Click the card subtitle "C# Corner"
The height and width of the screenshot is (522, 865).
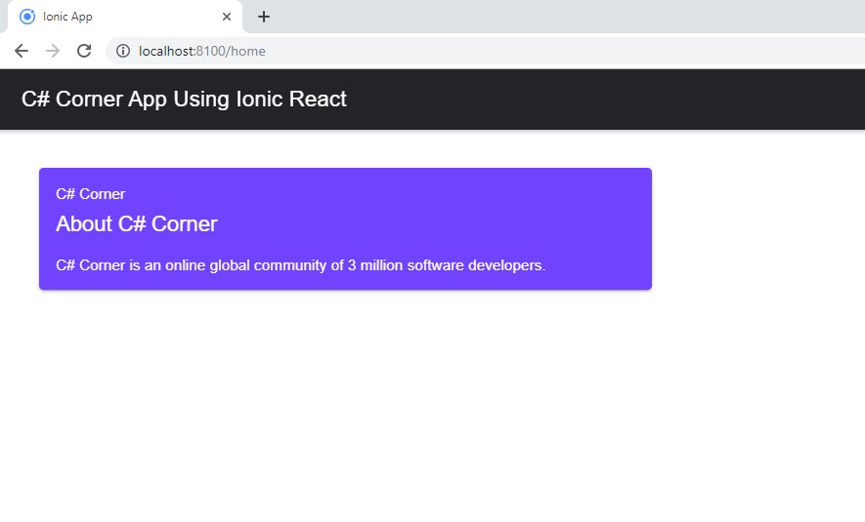(91, 194)
